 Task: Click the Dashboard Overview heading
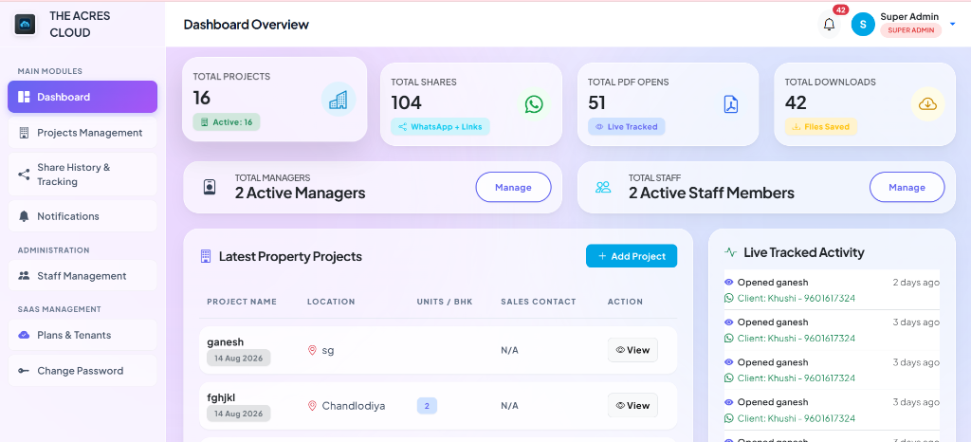(246, 25)
